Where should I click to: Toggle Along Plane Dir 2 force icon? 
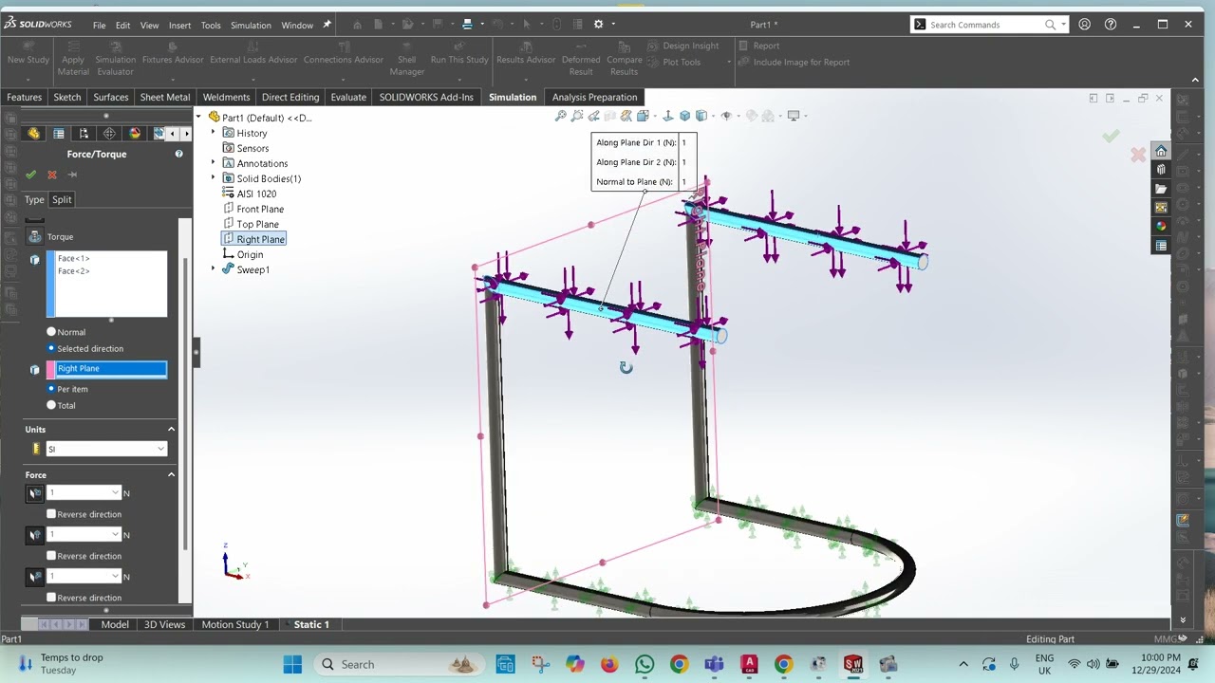pos(35,535)
